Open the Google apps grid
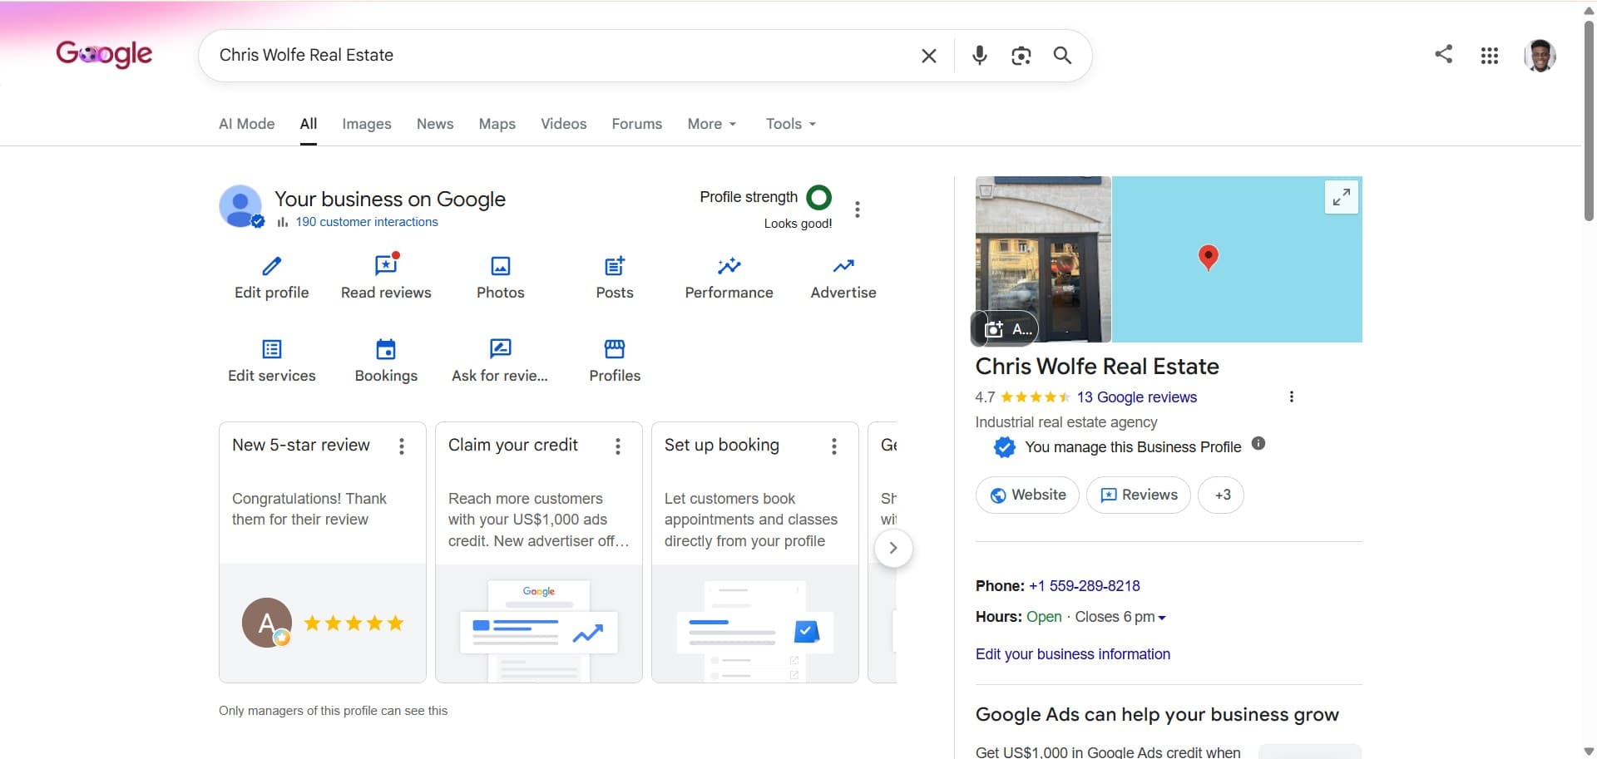This screenshot has height=759, width=1597. click(1490, 56)
